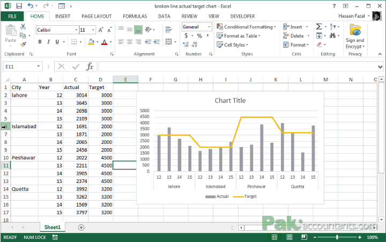Activate the Format Painter brush

(23, 45)
